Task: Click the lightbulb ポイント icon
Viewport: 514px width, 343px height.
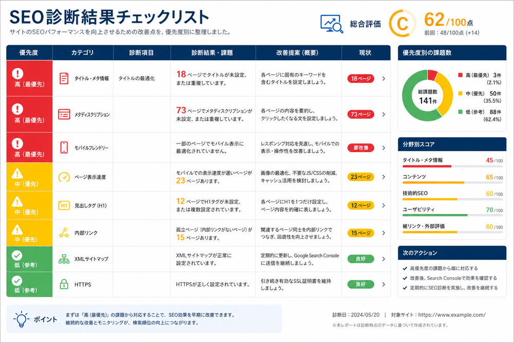Action: click(21, 319)
